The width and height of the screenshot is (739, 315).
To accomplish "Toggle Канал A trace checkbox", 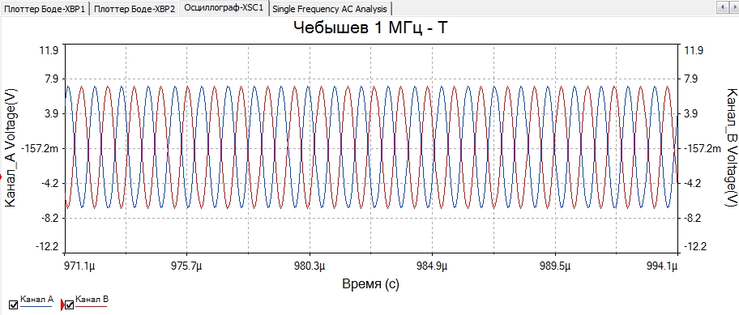I will pos(13,305).
